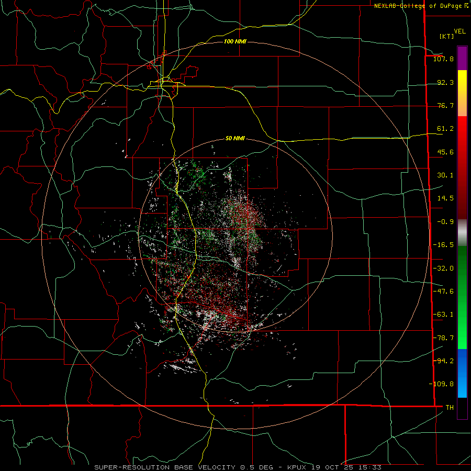The width and height of the screenshot is (471, 471).
Task: Click the -0.9 velocity scale value
Action: pos(445,222)
